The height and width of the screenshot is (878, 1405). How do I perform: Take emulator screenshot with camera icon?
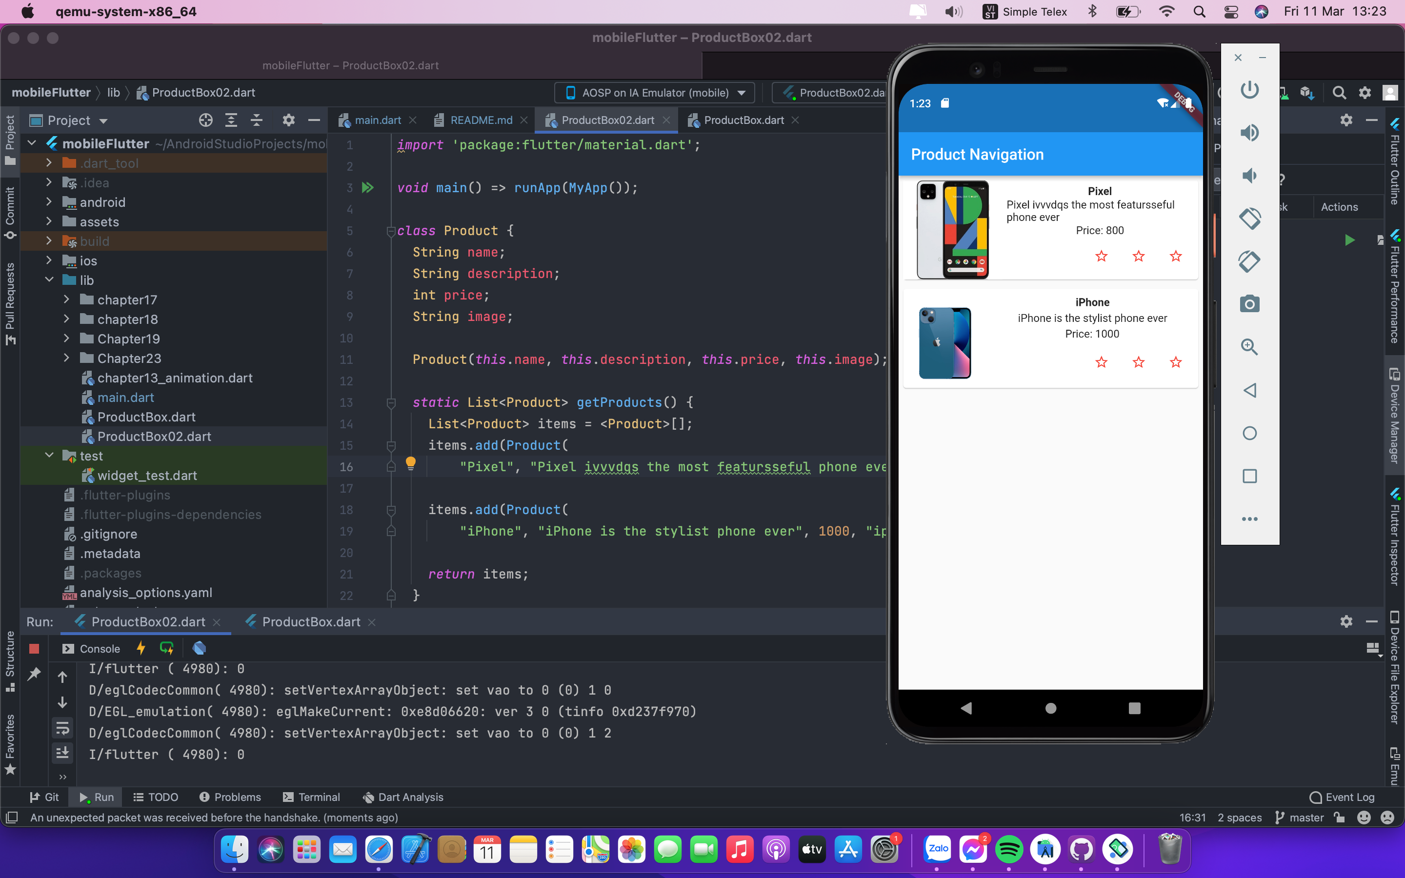pos(1249,304)
